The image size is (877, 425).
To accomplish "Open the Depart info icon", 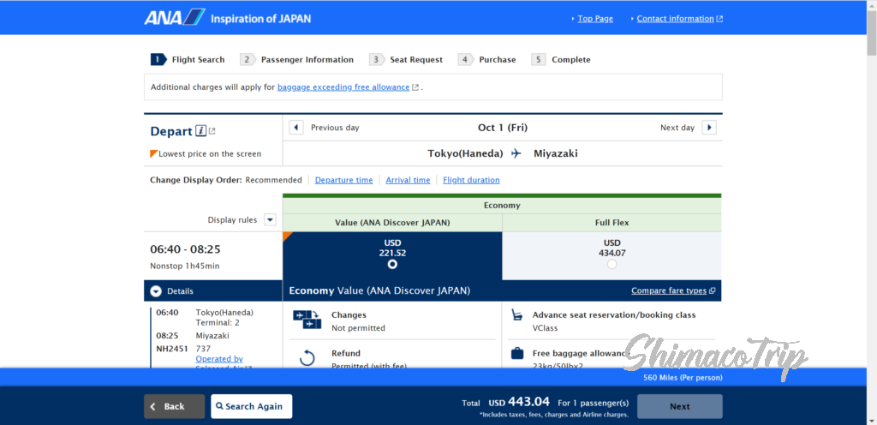I will click(201, 131).
